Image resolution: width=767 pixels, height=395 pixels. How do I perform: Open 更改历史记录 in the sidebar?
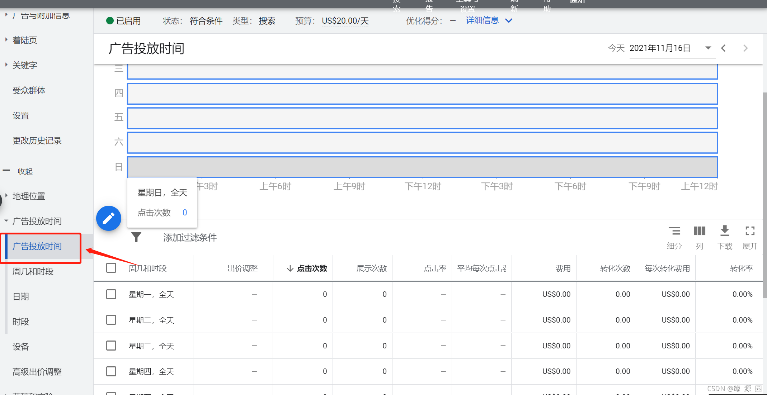pos(37,141)
